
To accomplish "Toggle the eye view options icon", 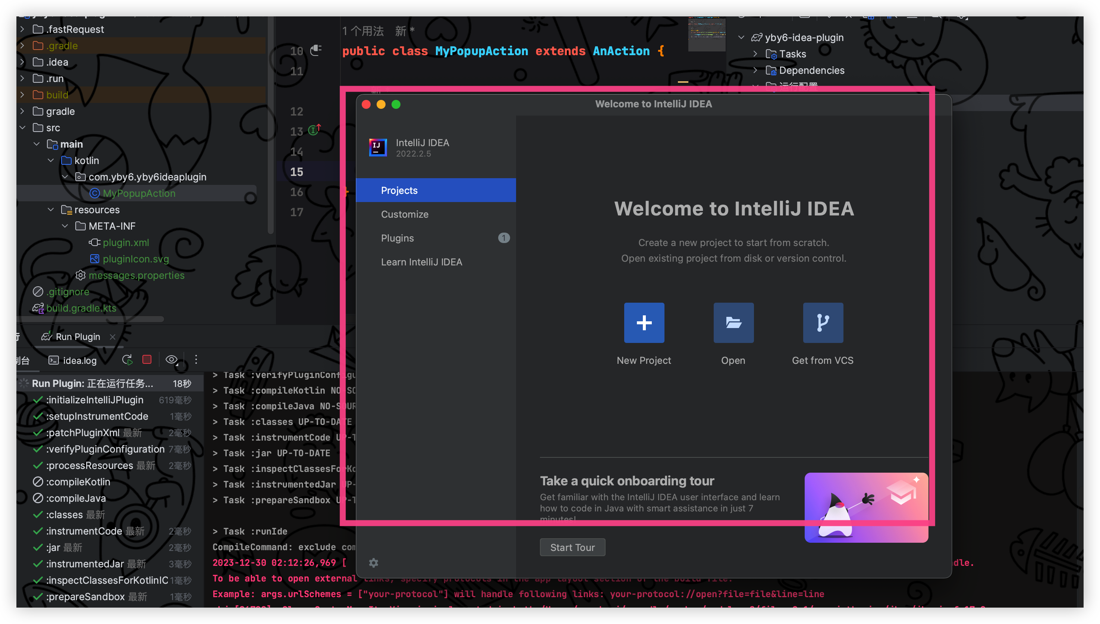I will (172, 360).
